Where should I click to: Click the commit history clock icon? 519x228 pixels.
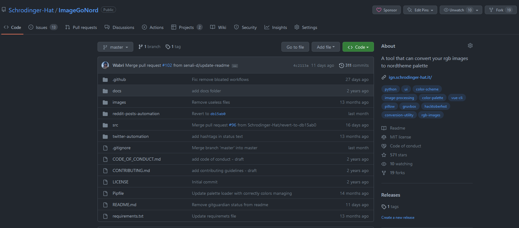pos(341,66)
